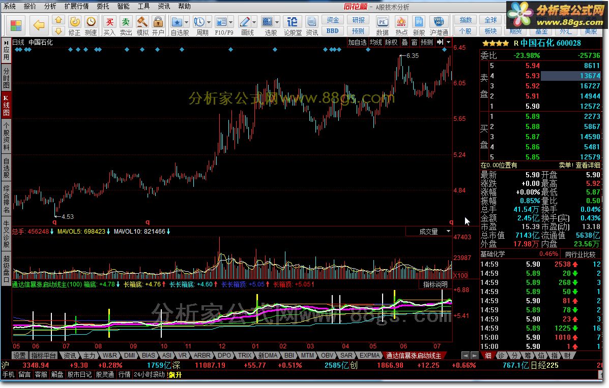Click the 股市日记 status bar item
Image resolution: width=609 pixels, height=388 pixels.
pos(79,374)
